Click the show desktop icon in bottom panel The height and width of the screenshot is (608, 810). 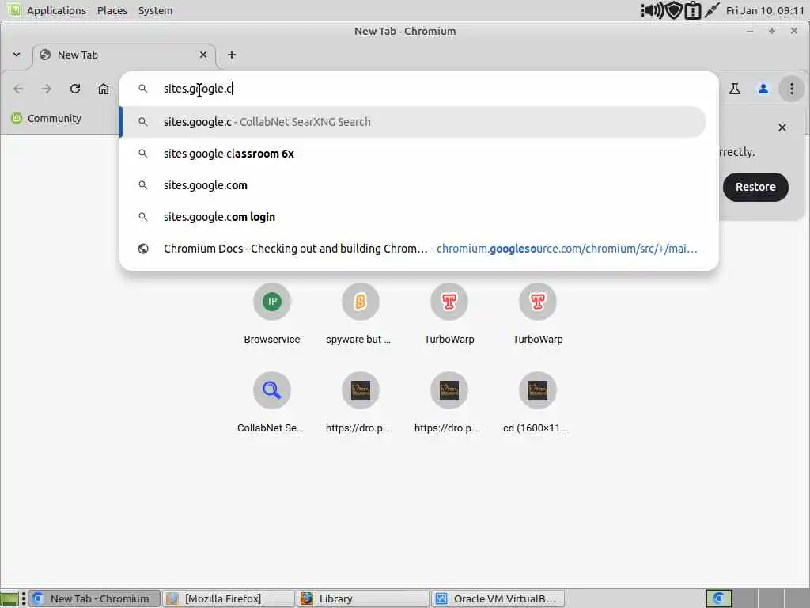click(x=9, y=598)
